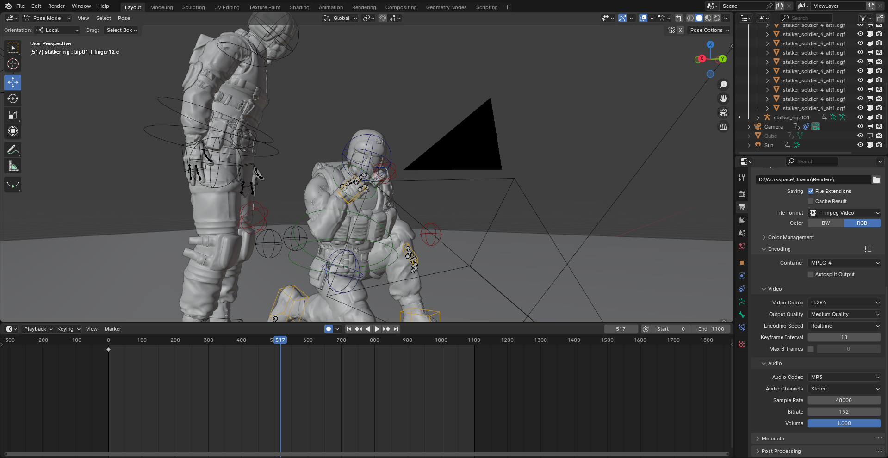Open the Video Codec H.264 dropdown
This screenshot has width=888, height=458.
click(x=844, y=303)
